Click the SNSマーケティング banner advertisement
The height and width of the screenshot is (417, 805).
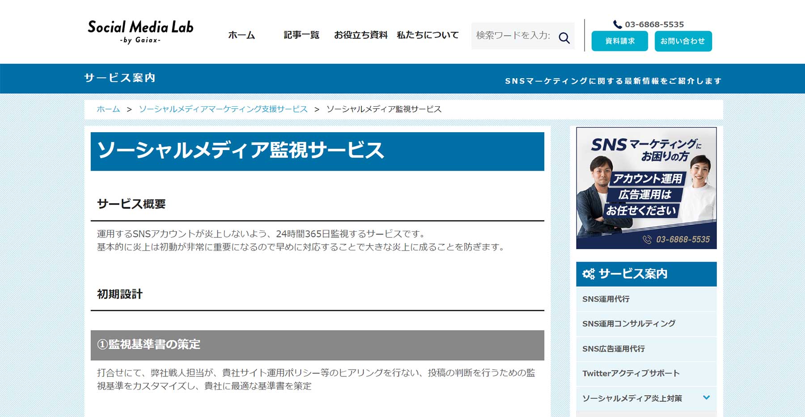coord(647,188)
